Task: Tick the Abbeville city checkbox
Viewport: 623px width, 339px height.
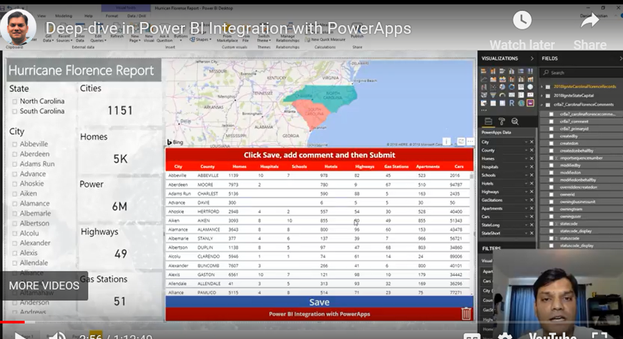Action: coord(15,145)
